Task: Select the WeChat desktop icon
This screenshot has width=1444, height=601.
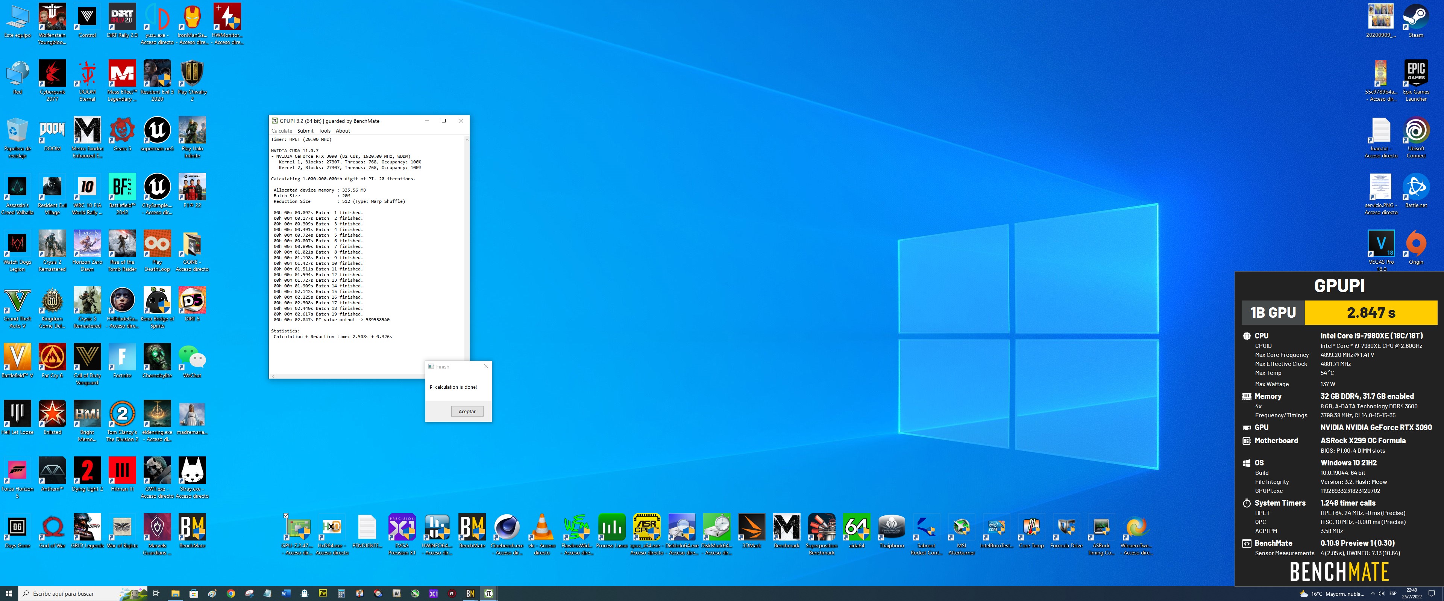Action: (x=192, y=361)
